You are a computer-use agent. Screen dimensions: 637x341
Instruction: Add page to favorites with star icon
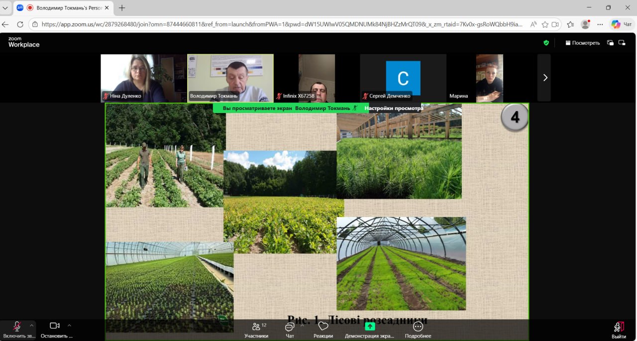(x=545, y=24)
